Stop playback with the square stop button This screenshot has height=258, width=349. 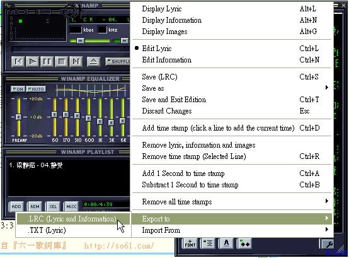(61, 61)
